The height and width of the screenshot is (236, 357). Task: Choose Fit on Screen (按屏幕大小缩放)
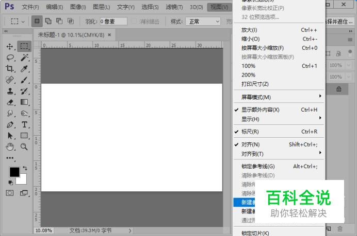[279, 48]
